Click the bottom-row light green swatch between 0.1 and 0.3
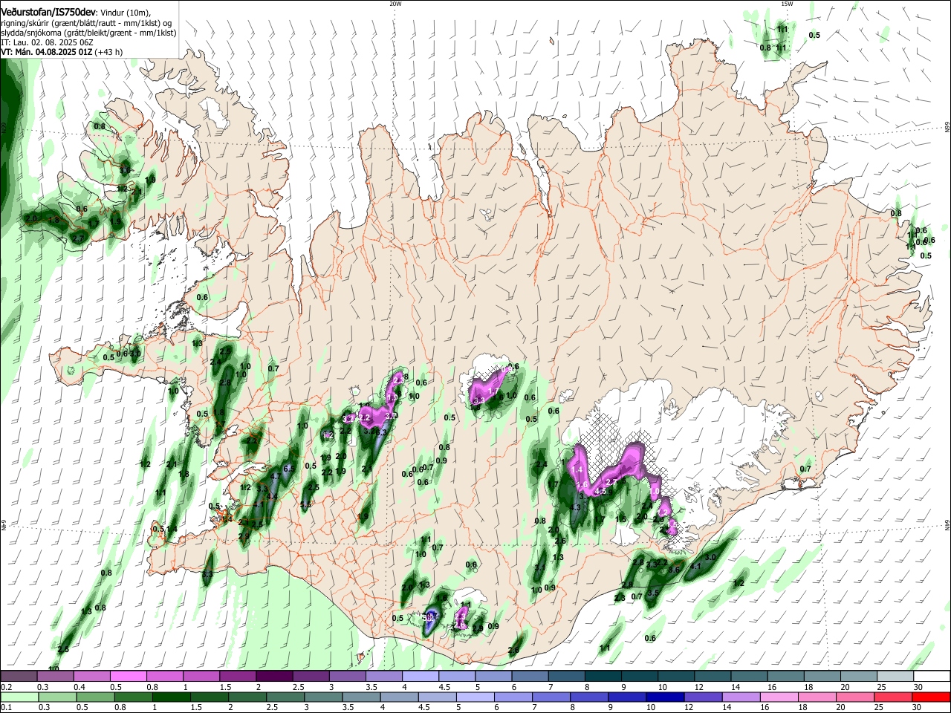951x713 pixels. [19, 697]
